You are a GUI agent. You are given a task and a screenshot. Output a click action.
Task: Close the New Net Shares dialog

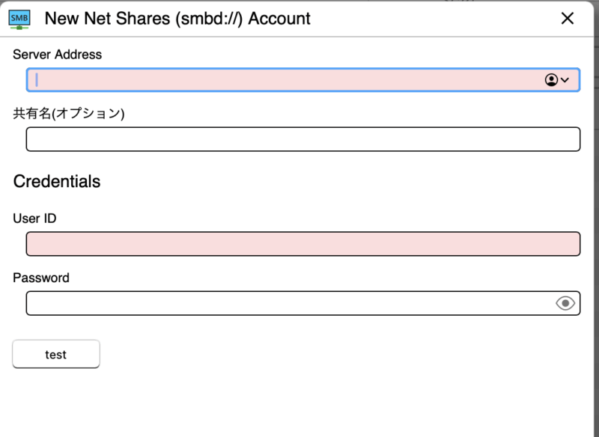(568, 19)
